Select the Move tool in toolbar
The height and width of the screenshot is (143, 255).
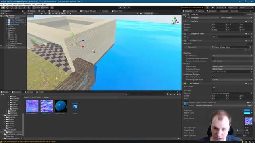click(8, 8)
